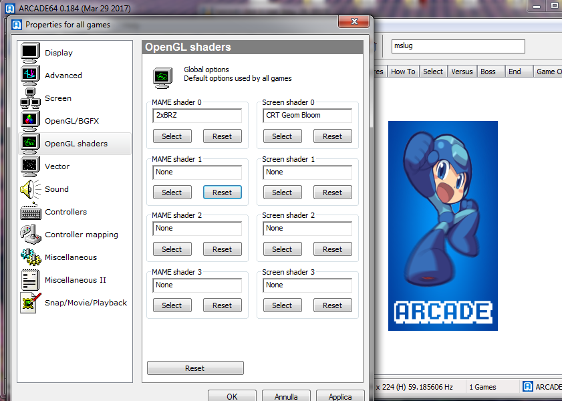Image resolution: width=562 pixels, height=401 pixels.
Task: Switch to Vector settings label
Action: (x=57, y=166)
